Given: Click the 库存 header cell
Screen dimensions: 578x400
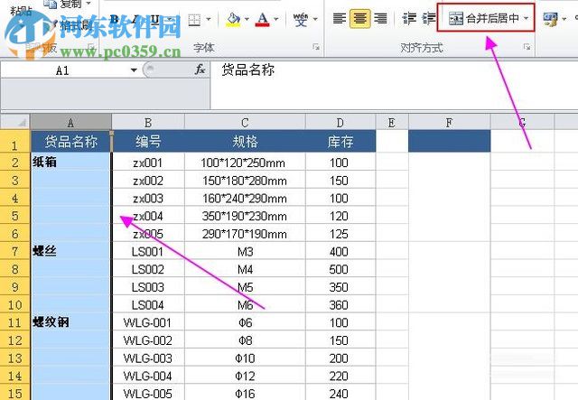Looking at the screenshot, I should [340, 142].
